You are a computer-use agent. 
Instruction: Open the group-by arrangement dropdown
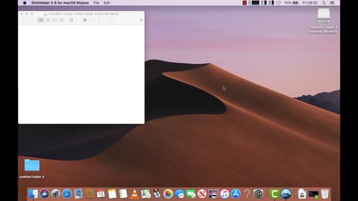click(x=73, y=20)
